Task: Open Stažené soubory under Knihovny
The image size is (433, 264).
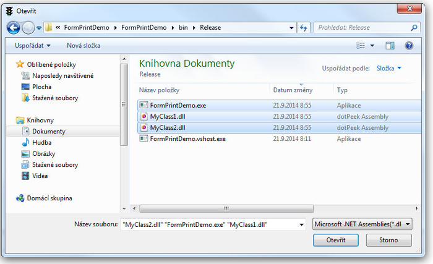Action: click(55, 165)
